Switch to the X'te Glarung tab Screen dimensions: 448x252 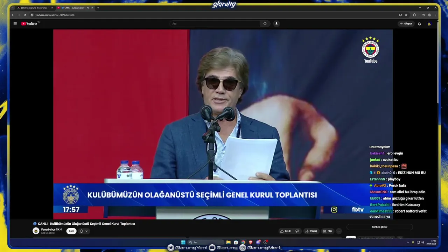(34, 8)
